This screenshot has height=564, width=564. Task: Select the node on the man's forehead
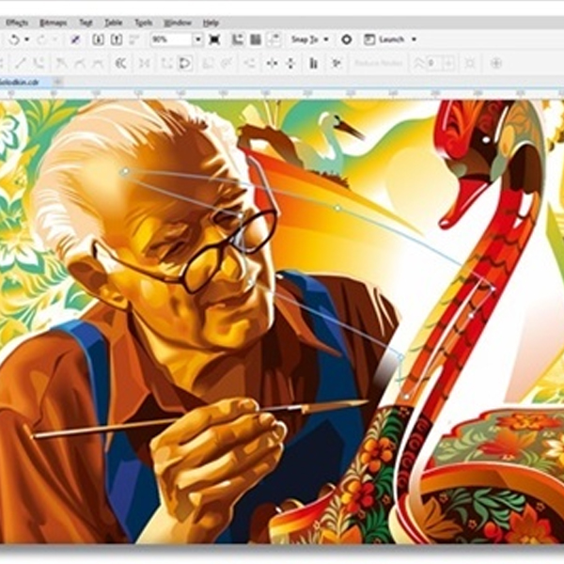(124, 172)
